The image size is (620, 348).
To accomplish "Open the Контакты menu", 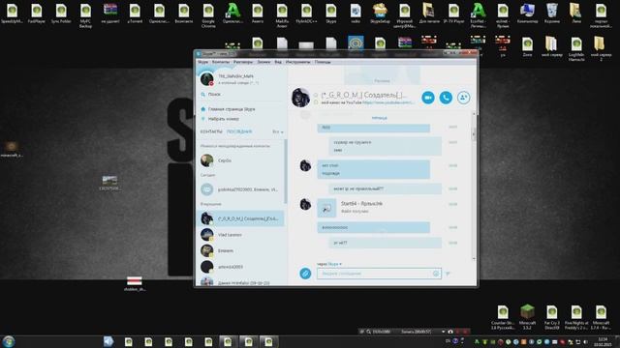I will [221, 62].
